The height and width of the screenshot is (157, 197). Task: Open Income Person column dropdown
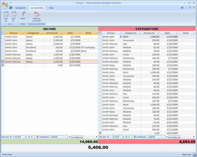(24, 33)
